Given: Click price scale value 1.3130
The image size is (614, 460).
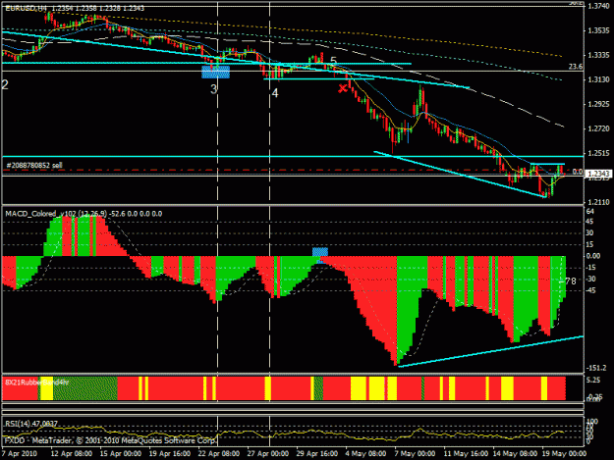Looking at the screenshot, I should click(x=599, y=79).
